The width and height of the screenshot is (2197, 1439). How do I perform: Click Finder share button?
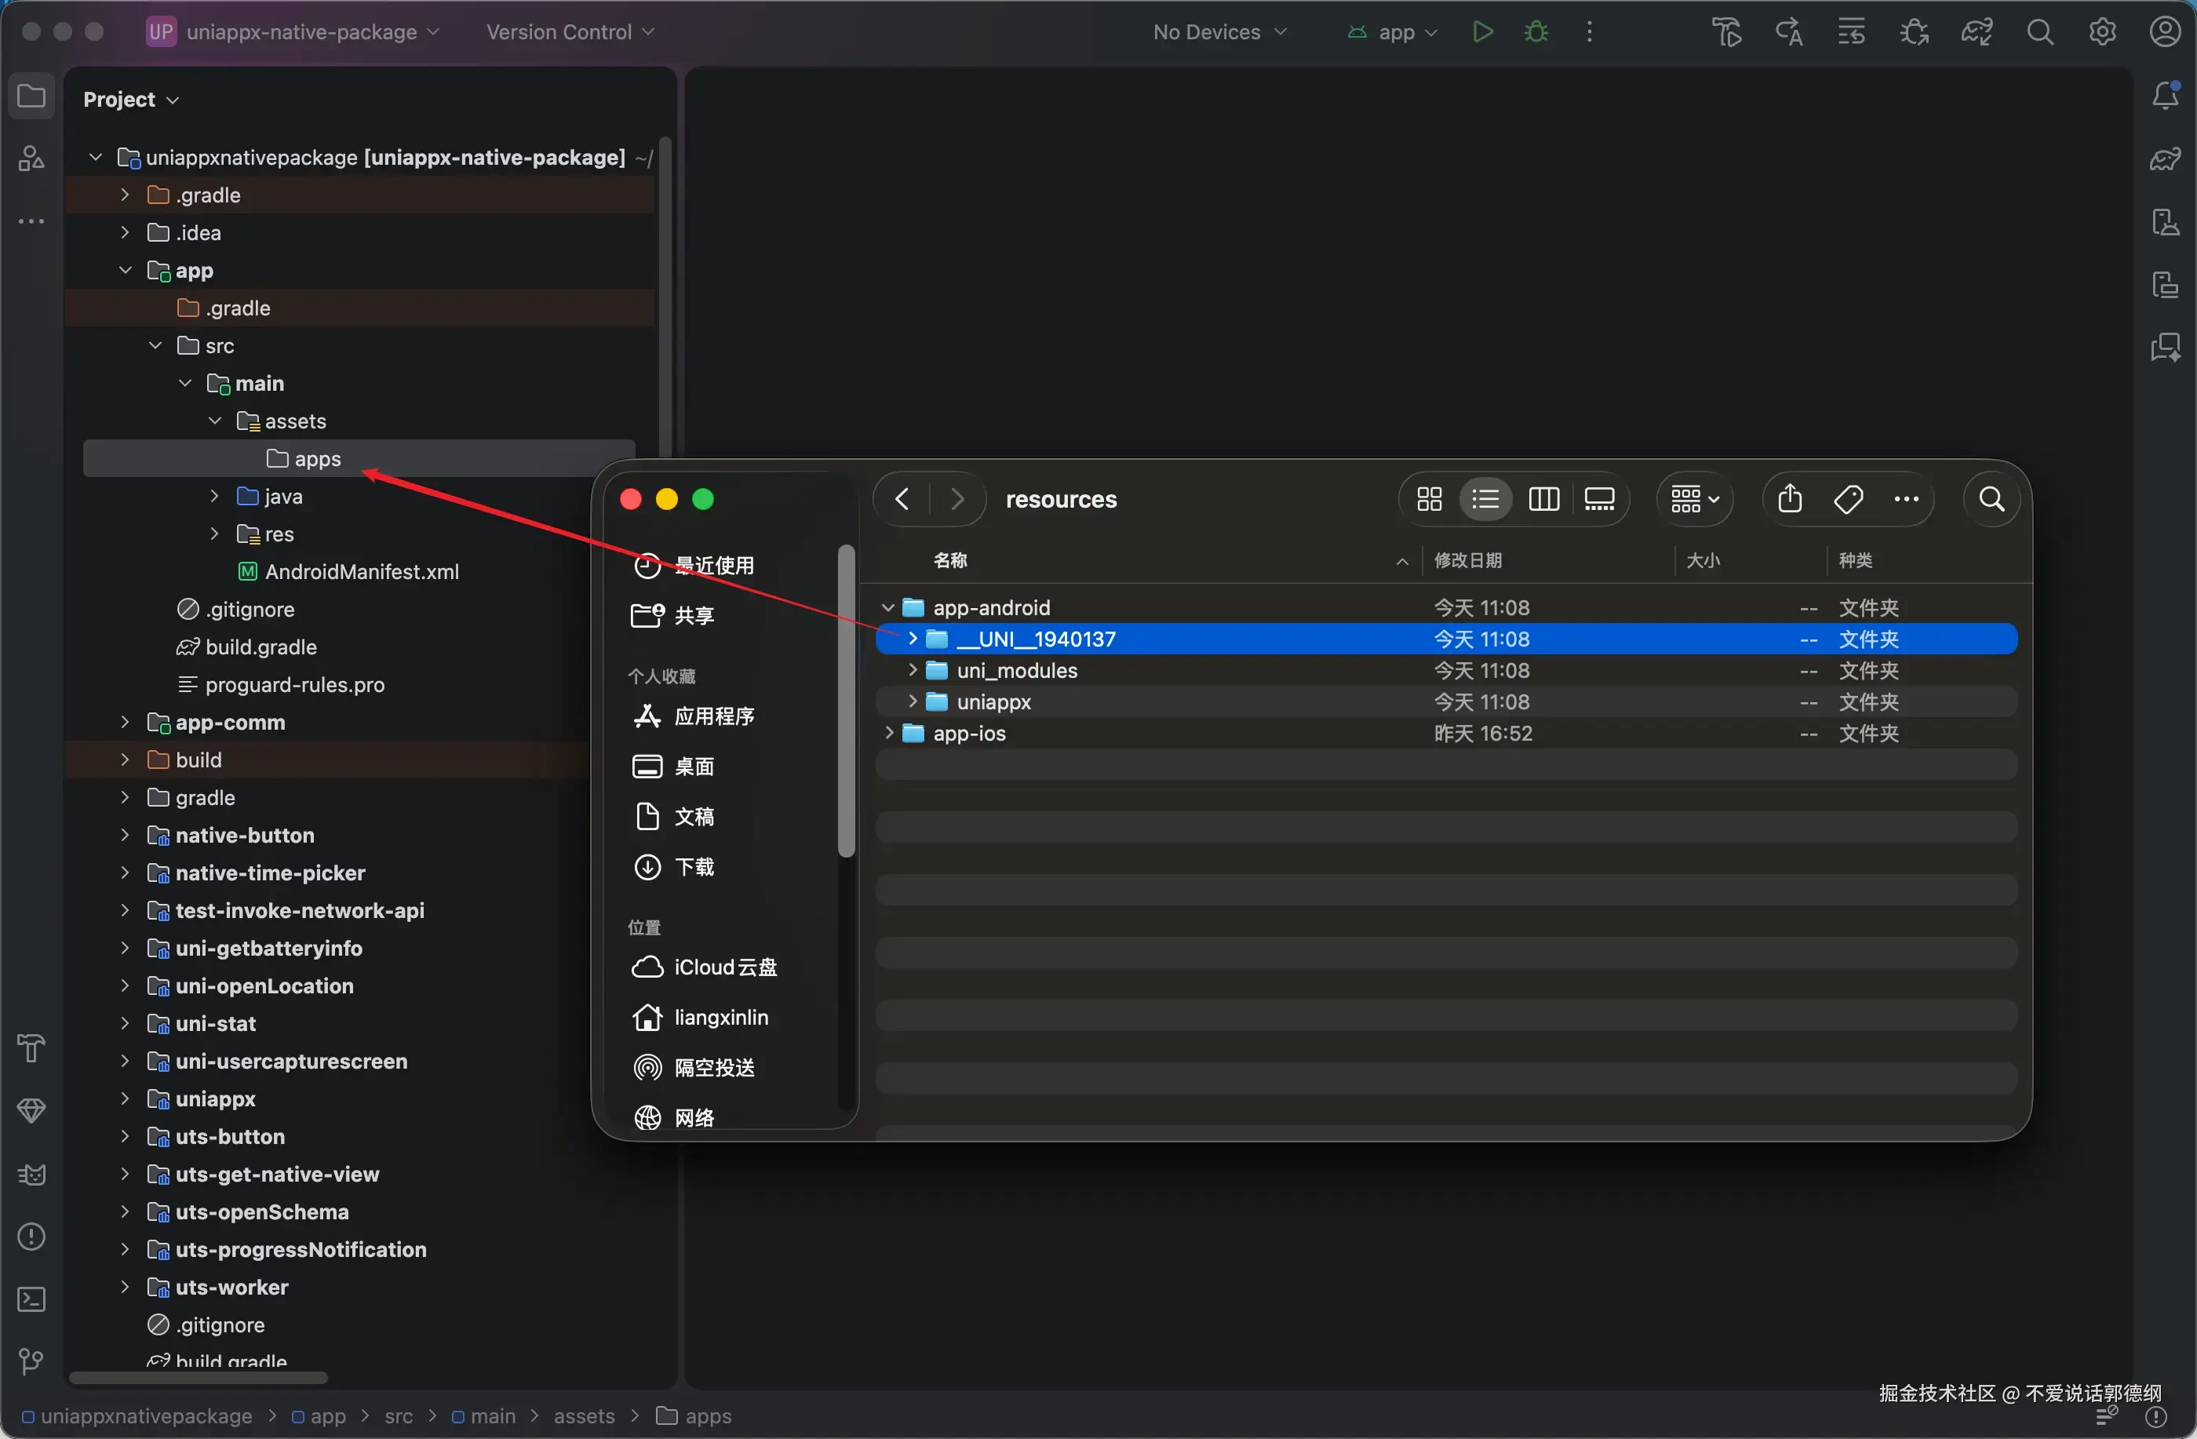(1789, 499)
